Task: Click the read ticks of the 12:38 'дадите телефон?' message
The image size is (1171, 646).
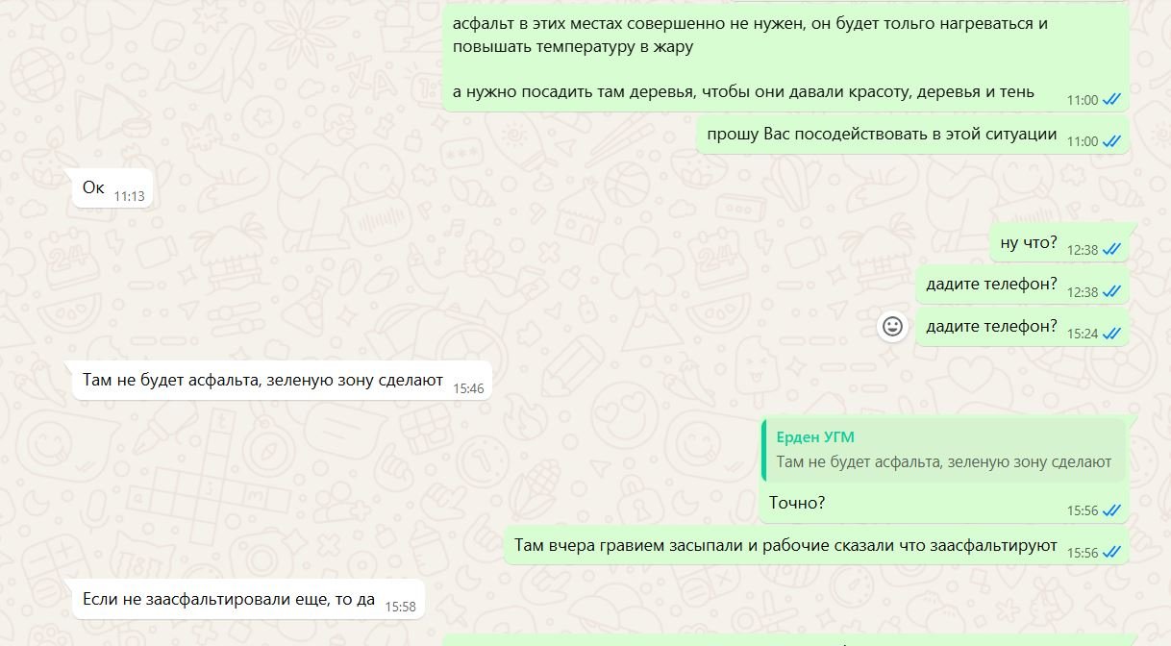Action: (x=1111, y=291)
